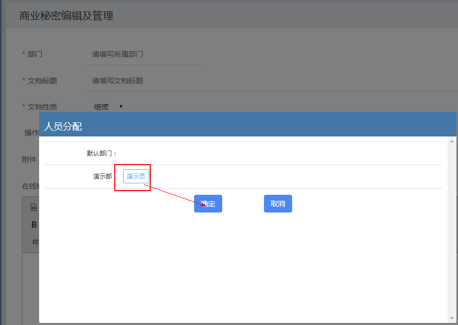The height and width of the screenshot is (325, 458).
Task: Click the 人员分配 dialog title
Action: click(63, 127)
